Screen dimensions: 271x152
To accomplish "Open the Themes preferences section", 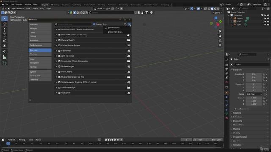I will click(x=40, y=54).
